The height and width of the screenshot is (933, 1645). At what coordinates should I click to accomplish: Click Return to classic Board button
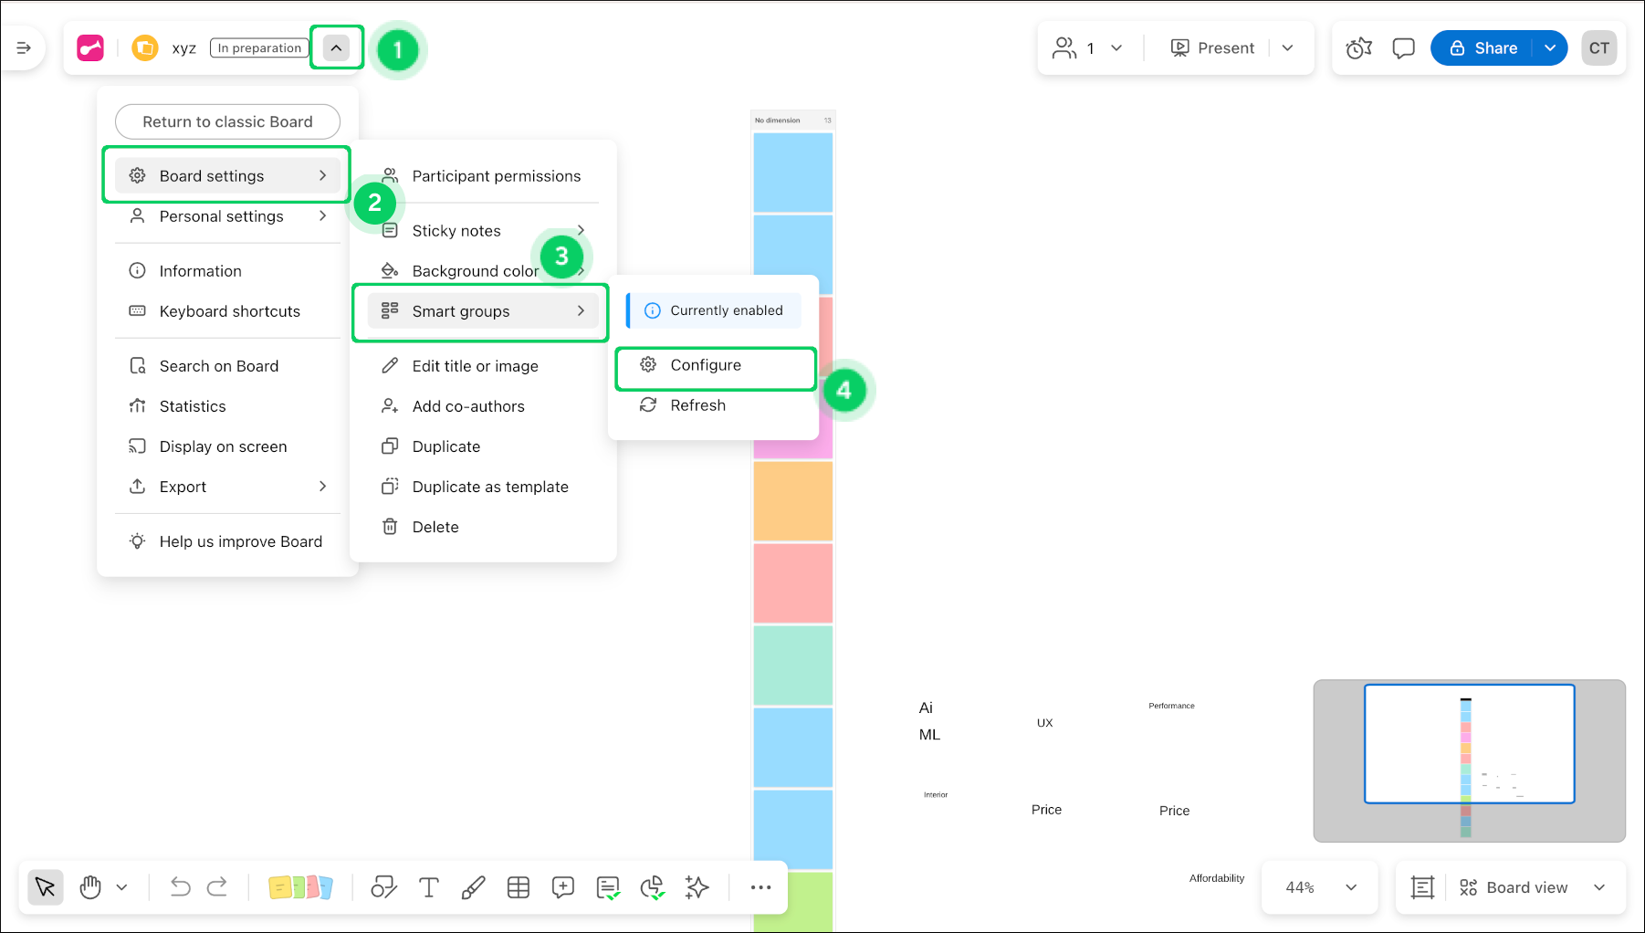click(227, 121)
